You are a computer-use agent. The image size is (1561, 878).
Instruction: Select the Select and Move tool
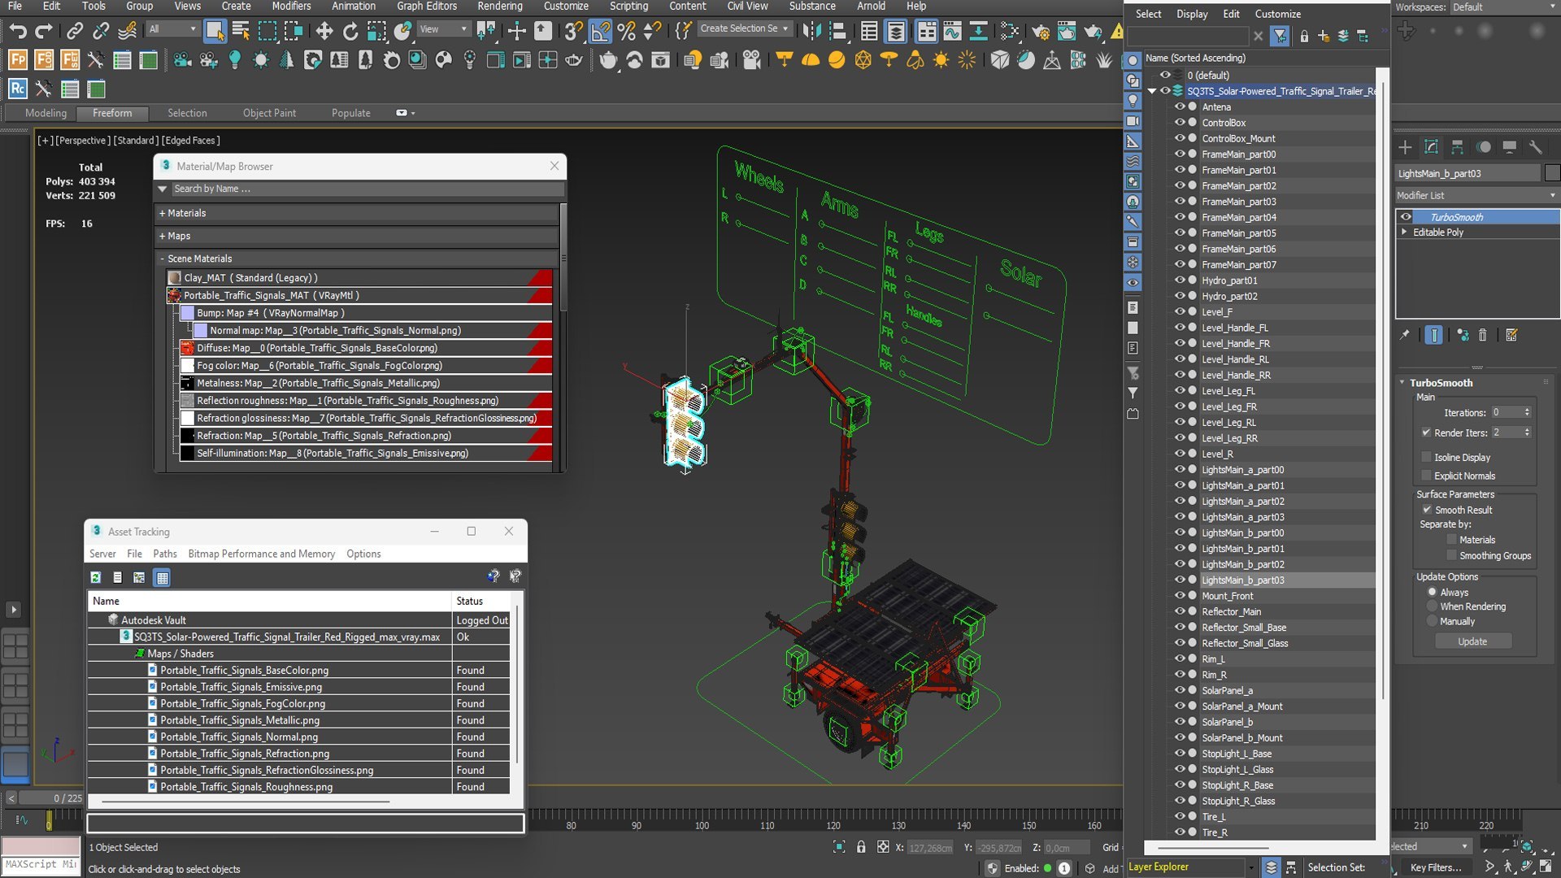click(x=324, y=31)
